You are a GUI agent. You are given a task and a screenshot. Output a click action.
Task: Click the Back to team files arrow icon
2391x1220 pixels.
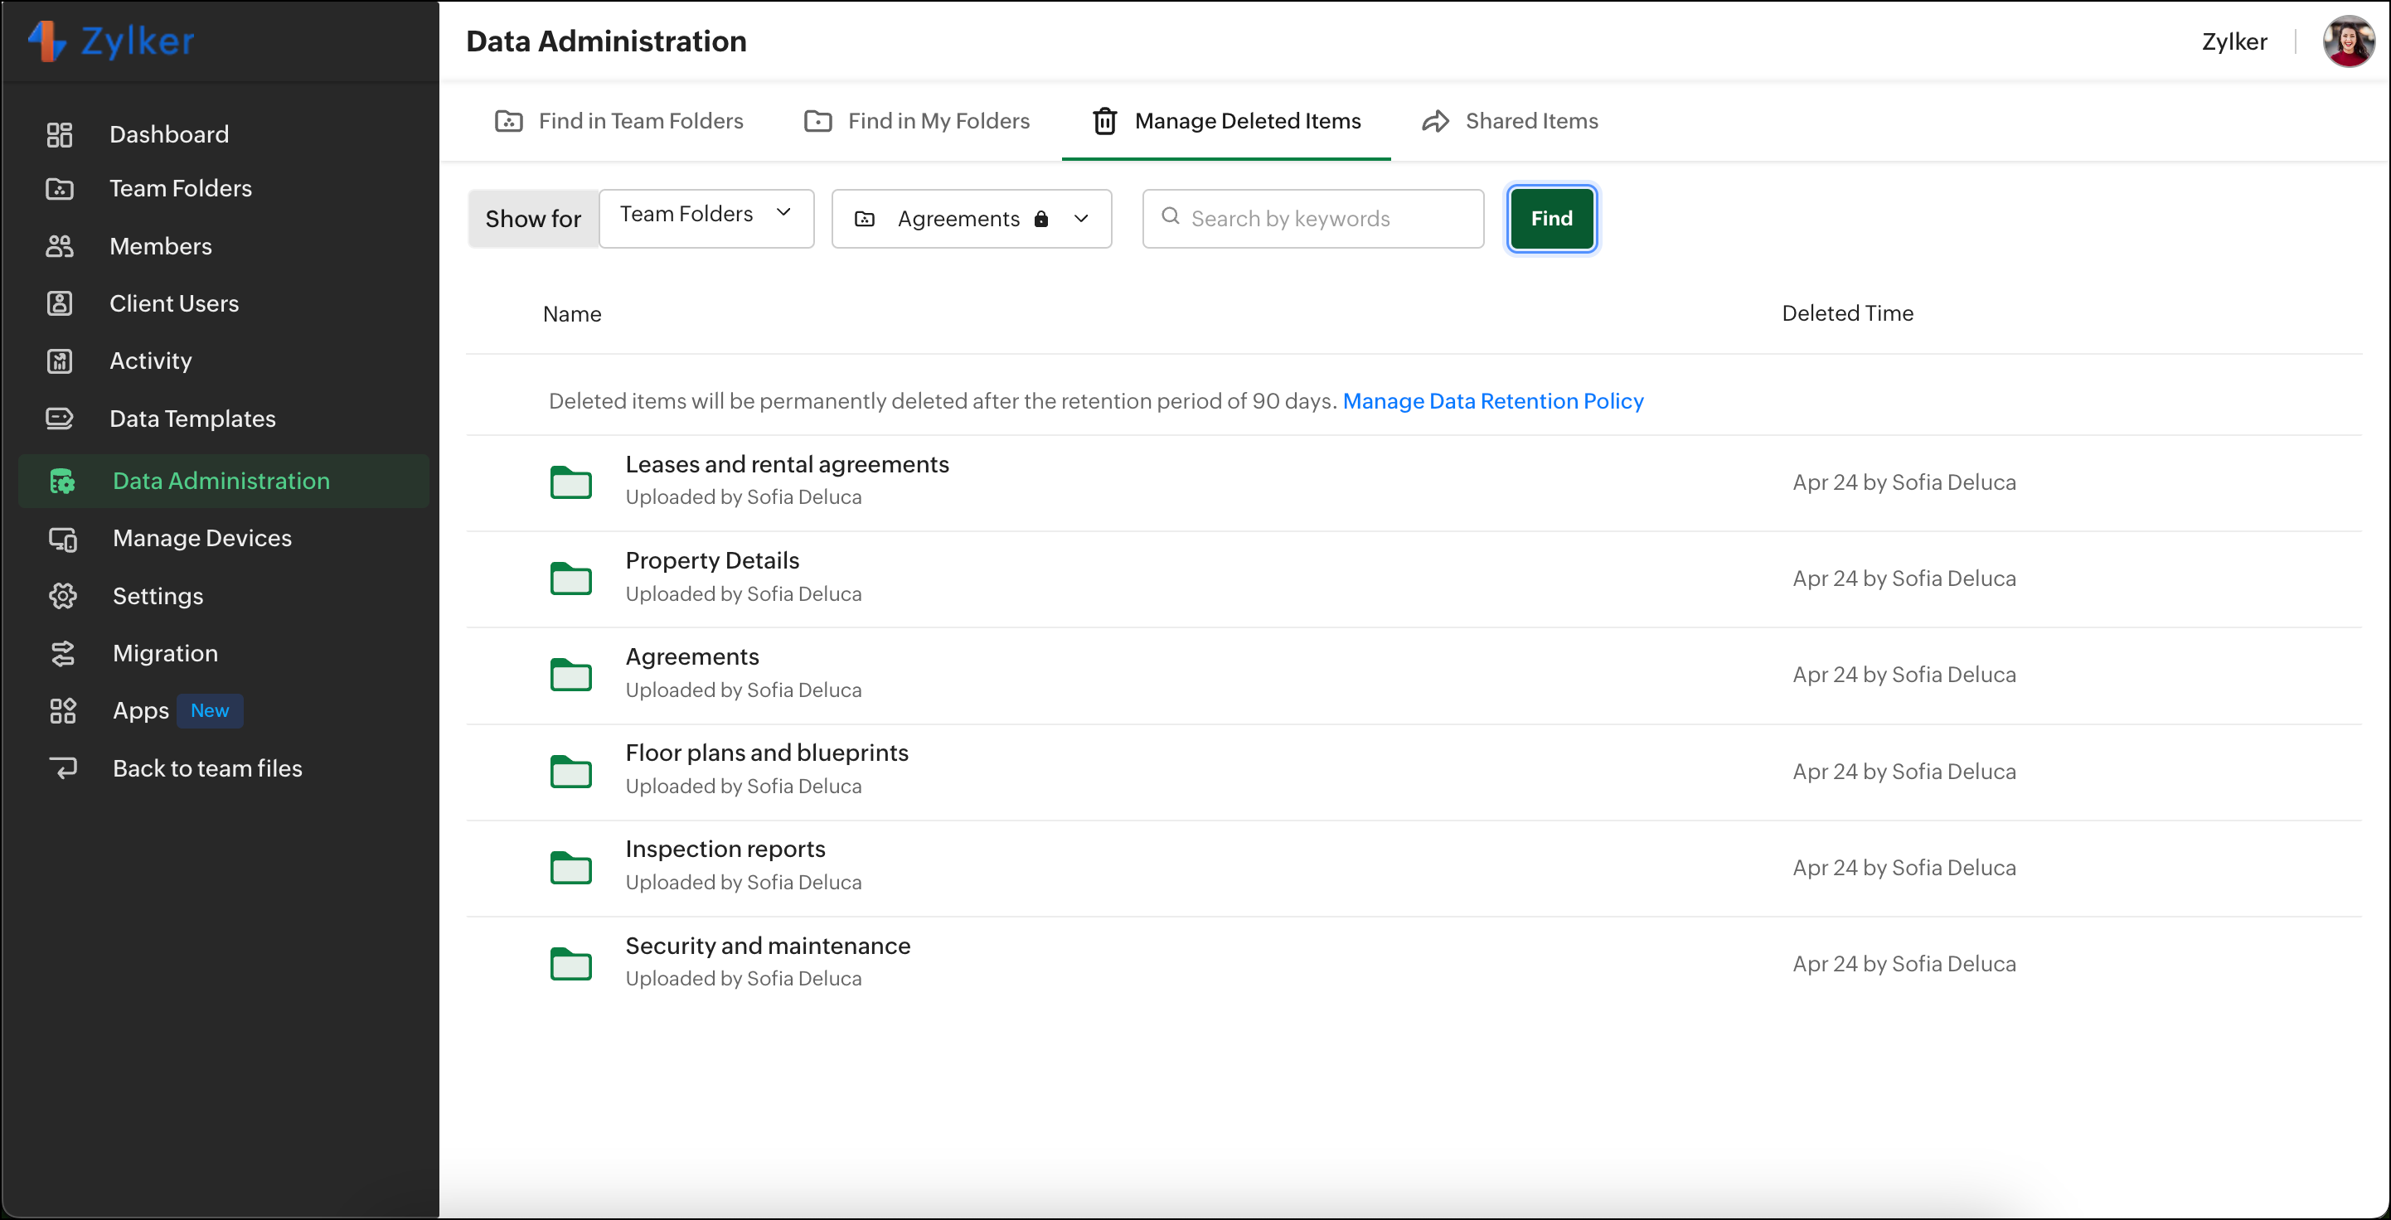point(62,769)
